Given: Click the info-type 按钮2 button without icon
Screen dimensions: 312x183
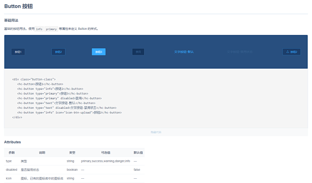Looking at the screenshot, I should coord(58,52).
